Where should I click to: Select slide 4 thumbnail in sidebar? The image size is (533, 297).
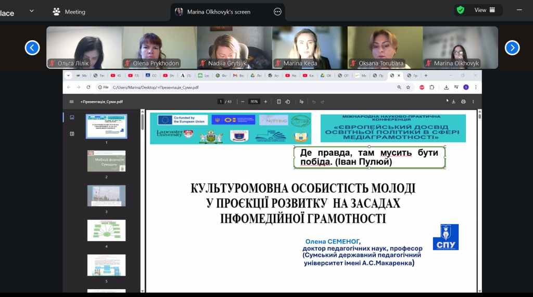click(x=106, y=230)
